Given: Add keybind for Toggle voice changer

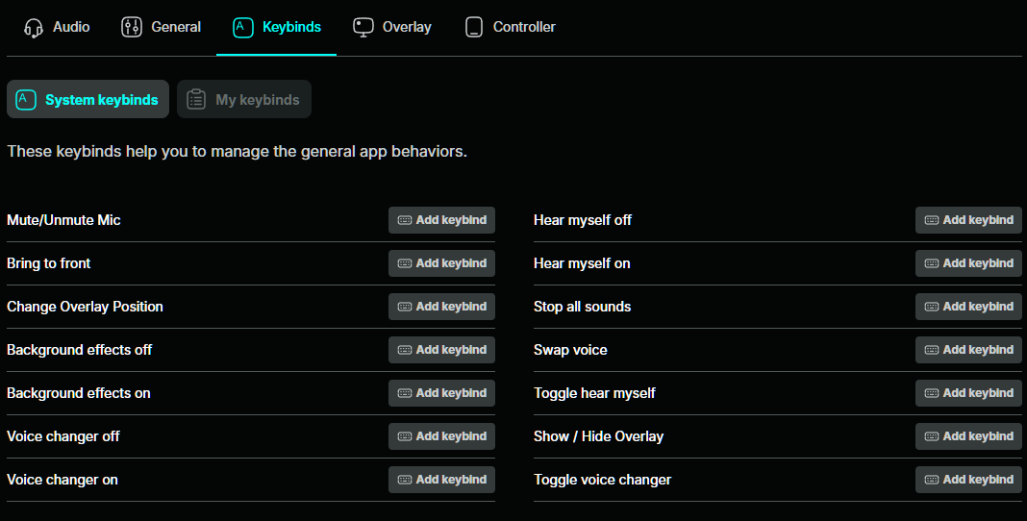Looking at the screenshot, I should coord(968,479).
